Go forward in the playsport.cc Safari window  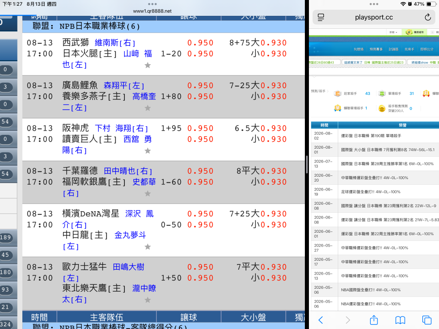click(x=348, y=320)
